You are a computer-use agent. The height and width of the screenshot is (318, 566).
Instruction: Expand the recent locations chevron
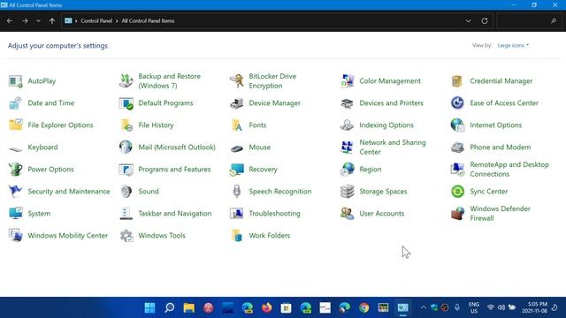coord(38,21)
